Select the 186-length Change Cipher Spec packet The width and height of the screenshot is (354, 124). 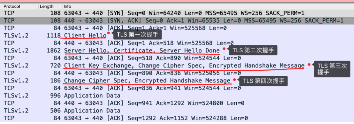coord(177,81)
